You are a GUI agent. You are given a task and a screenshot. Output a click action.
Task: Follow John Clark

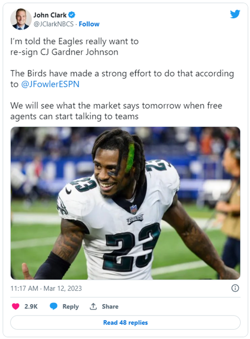click(89, 24)
